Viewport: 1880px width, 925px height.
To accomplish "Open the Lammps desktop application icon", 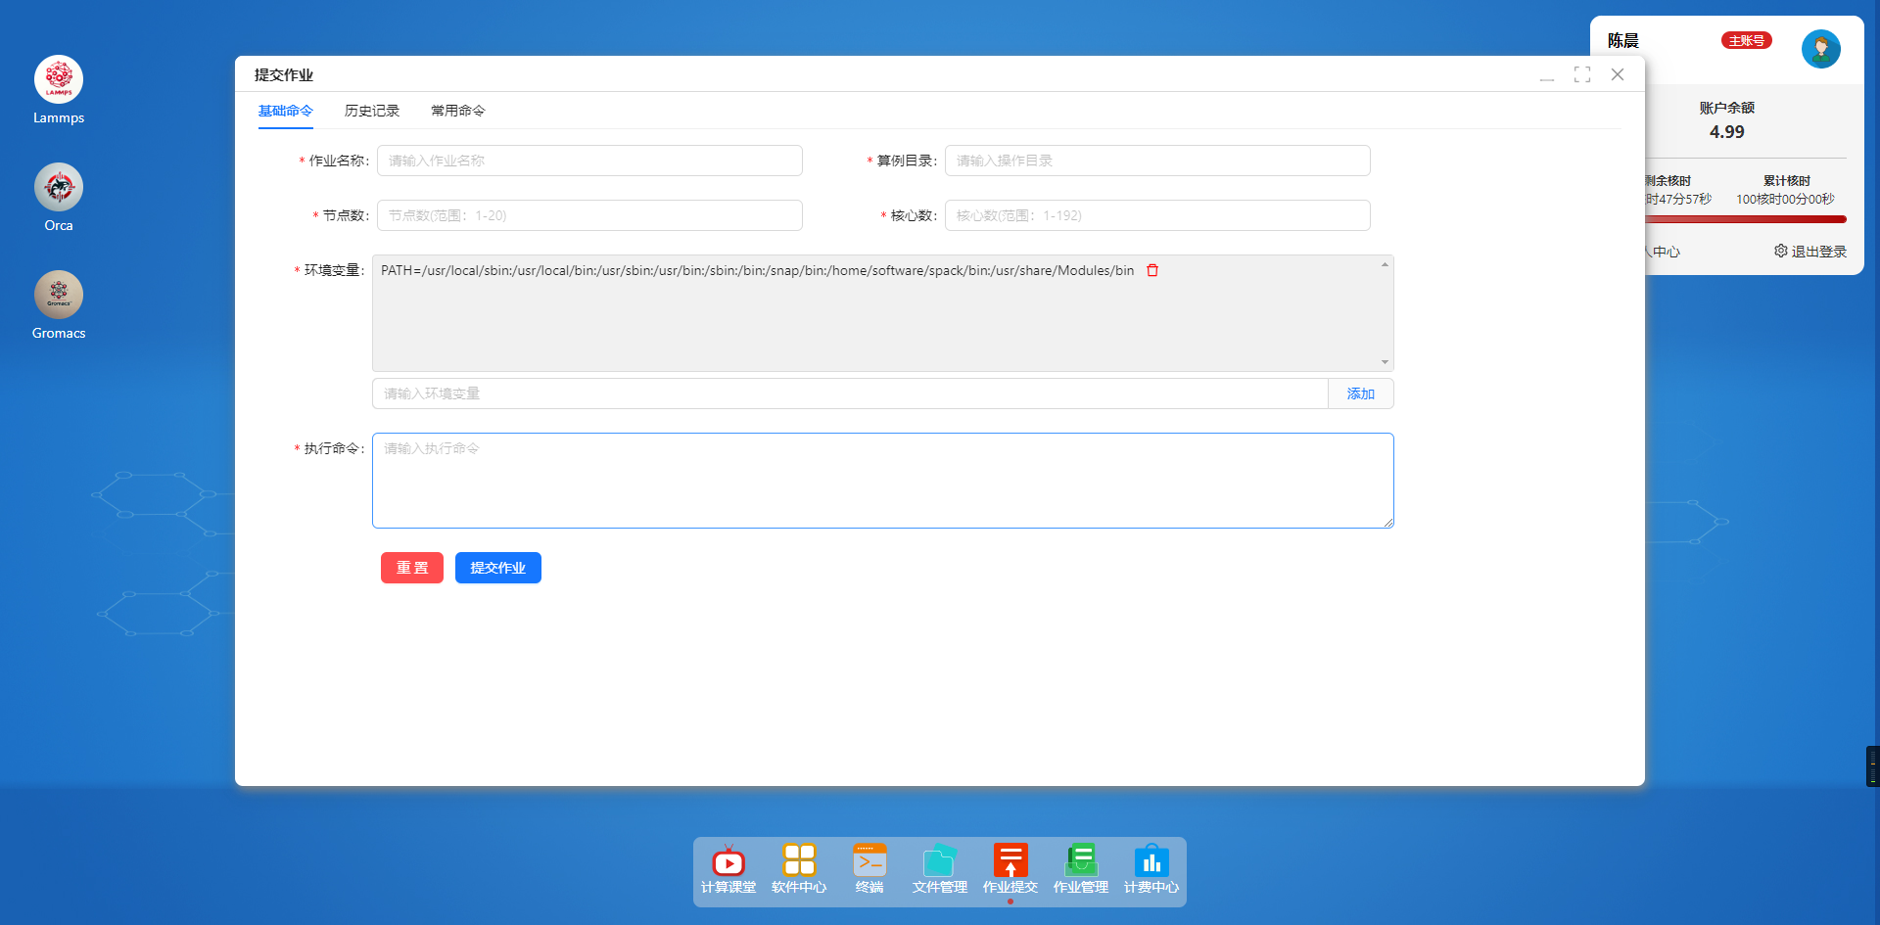I will [59, 80].
